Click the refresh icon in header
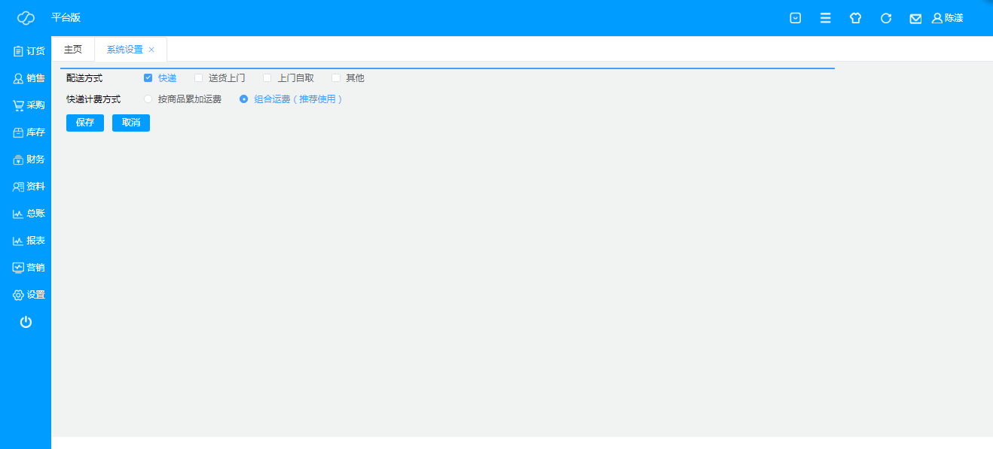Viewport: 993px width, 449px height. pyautogui.click(x=886, y=18)
